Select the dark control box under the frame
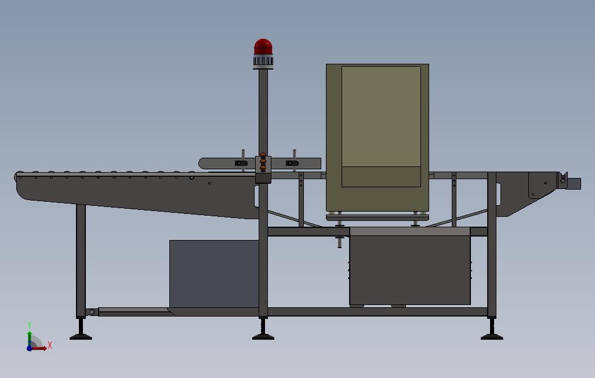 [x=410, y=270]
